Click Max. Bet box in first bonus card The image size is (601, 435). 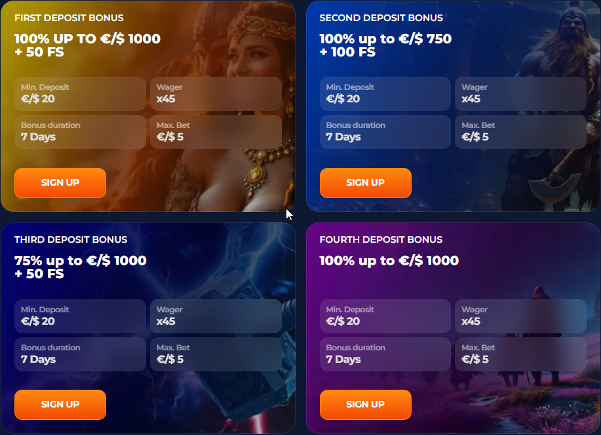coord(216,132)
